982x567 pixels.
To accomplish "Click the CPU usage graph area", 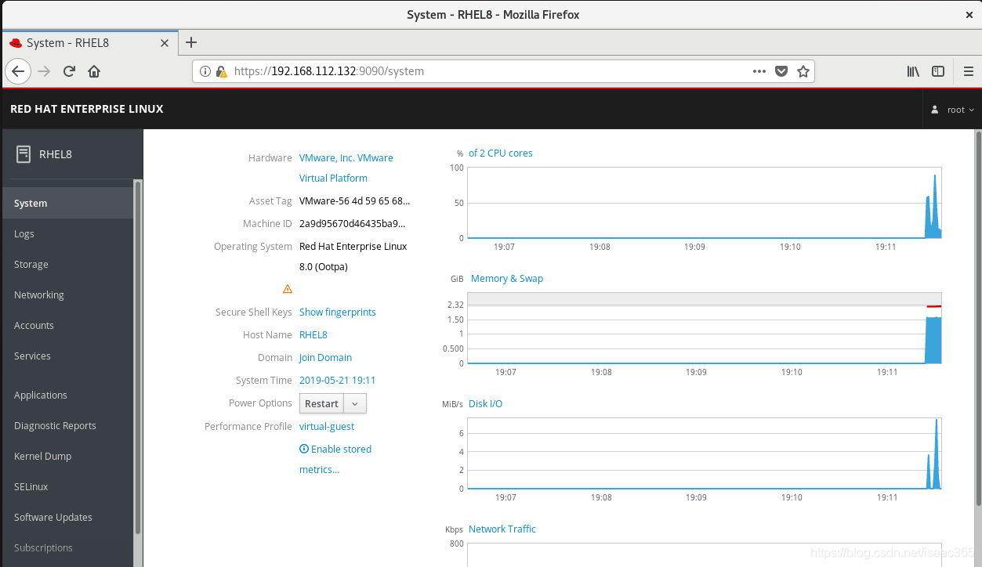I will [x=705, y=203].
